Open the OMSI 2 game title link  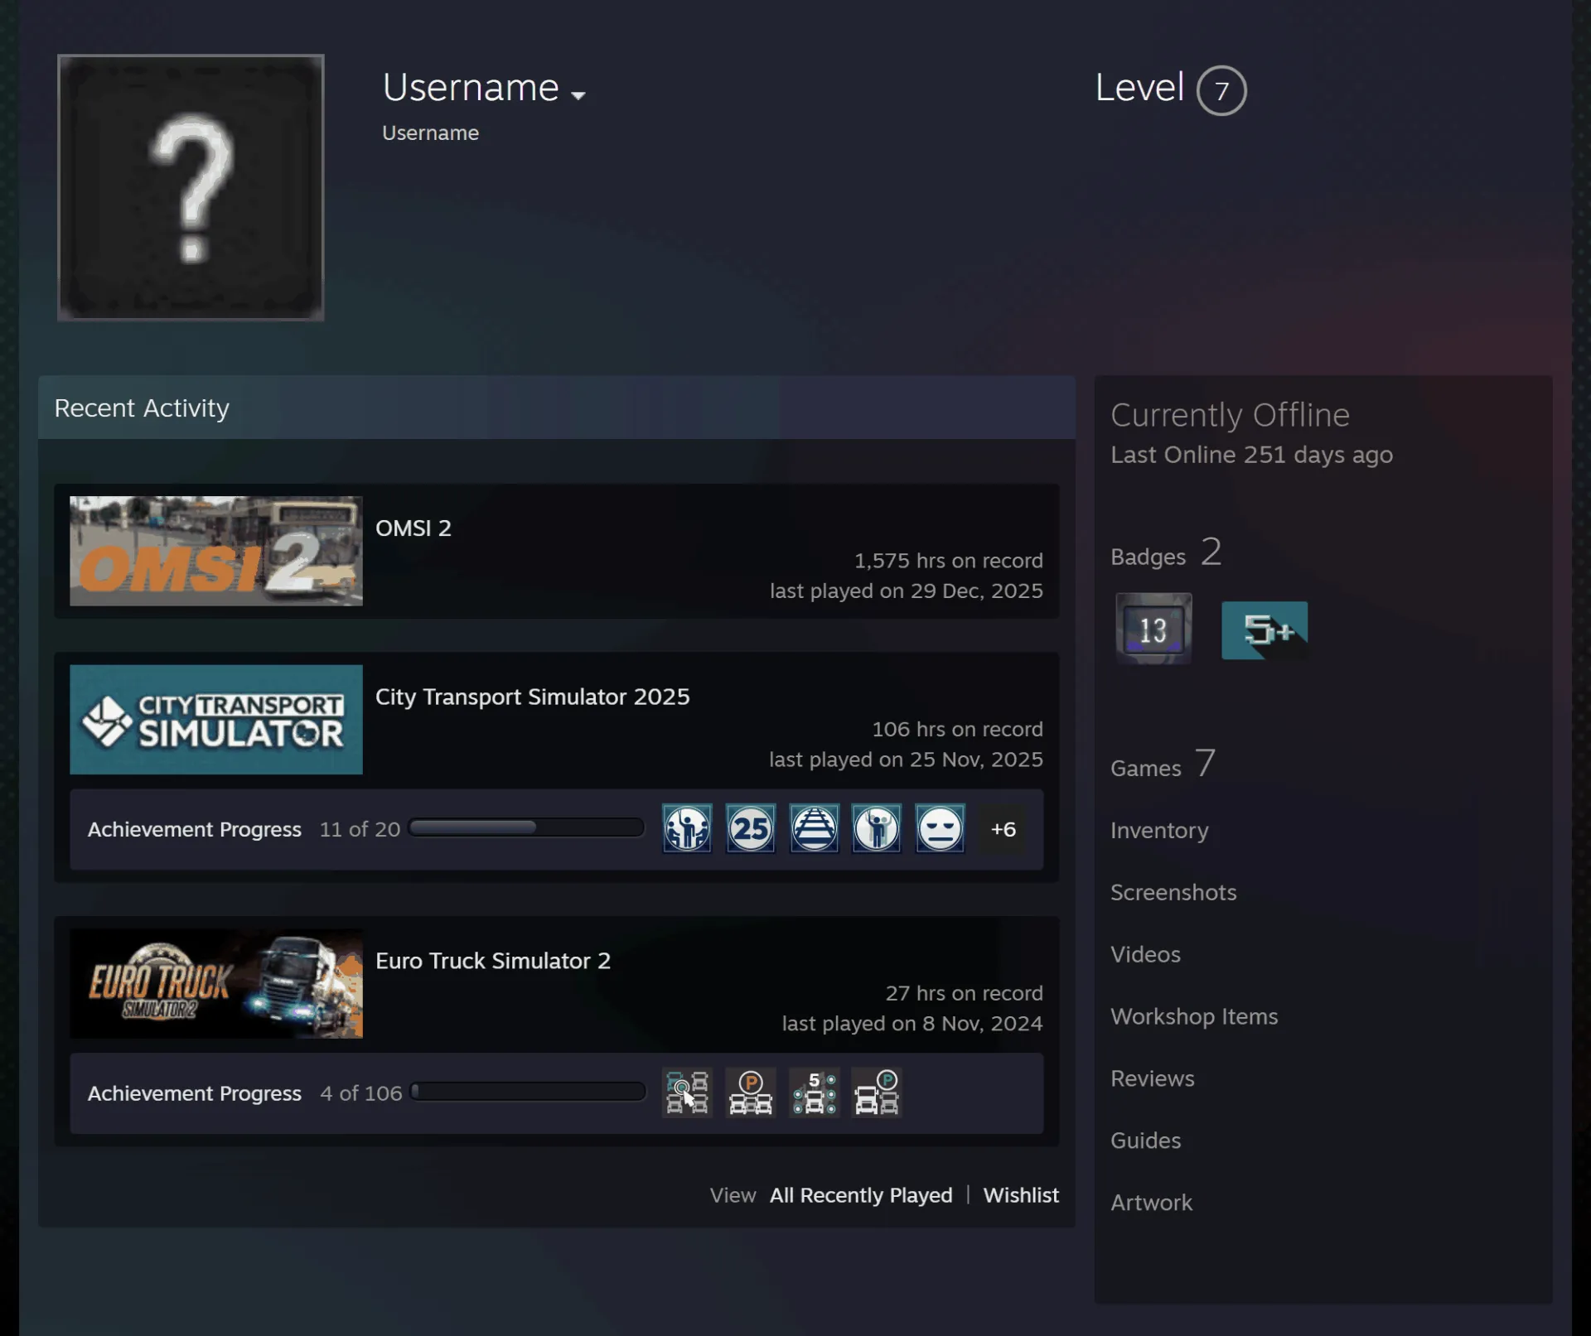pos(413,528)
